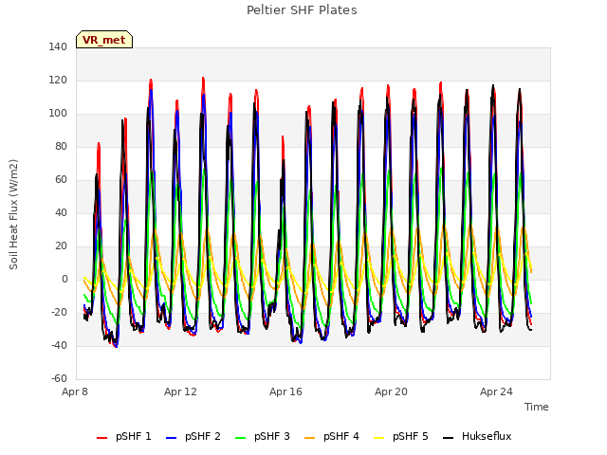The height and width of the screenshot is (455, 607).
Task: Toggle the pSHF 4 legend label
Action: pos(341,436)
